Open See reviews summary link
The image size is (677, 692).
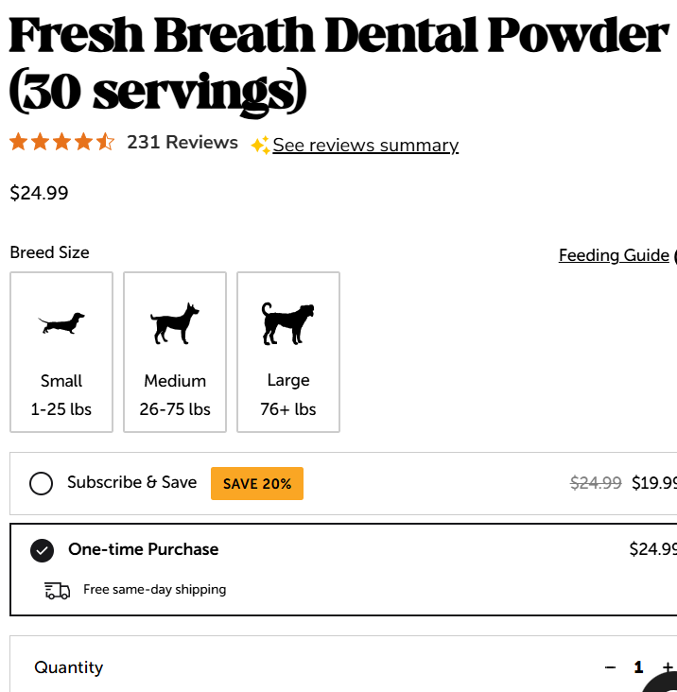(365, 146)
